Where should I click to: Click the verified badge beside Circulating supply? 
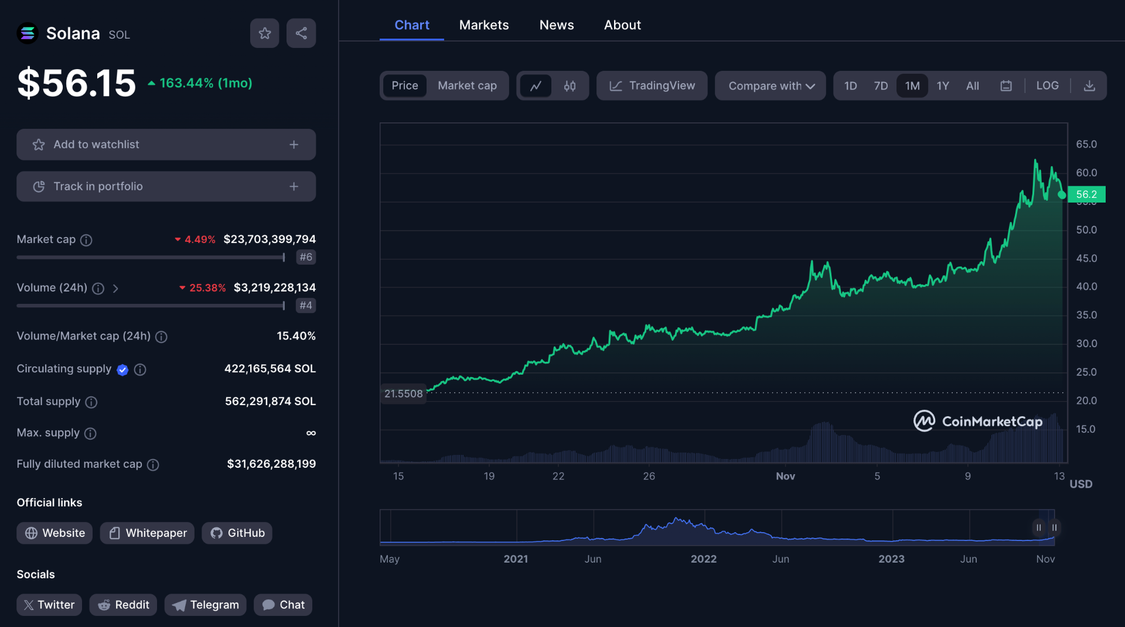click(122, 369)
